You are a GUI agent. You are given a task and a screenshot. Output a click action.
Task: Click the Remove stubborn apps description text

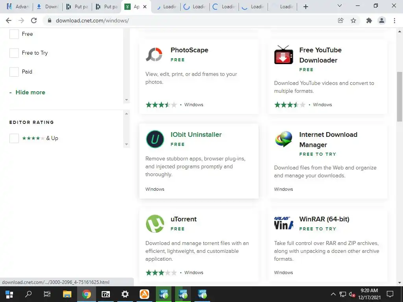(195, 166)
